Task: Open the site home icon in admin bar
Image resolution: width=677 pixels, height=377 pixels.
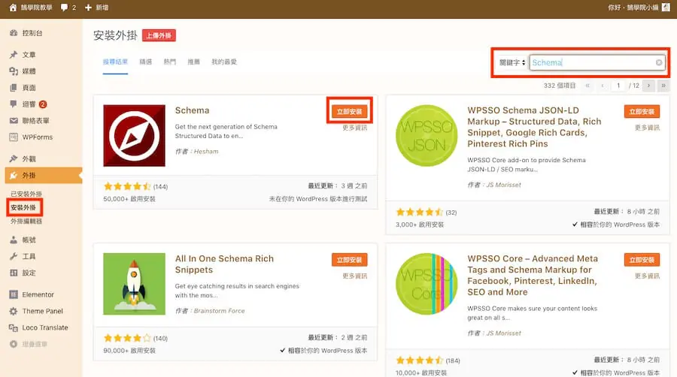Action: tap(13, 8)
